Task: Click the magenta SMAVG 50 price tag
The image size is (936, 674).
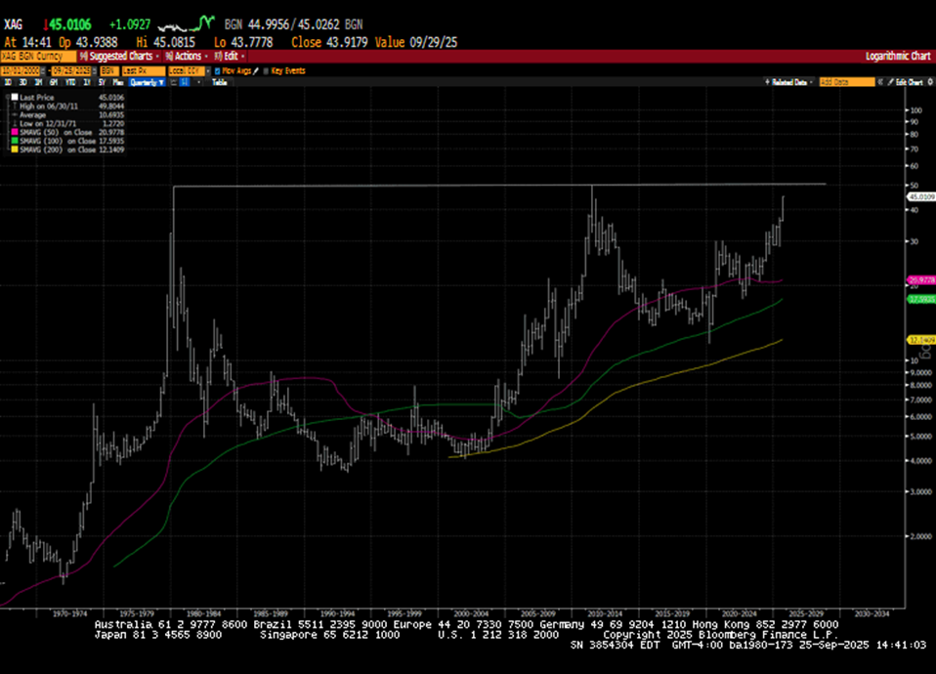Action: pyautogui.click(x=920, y=280)
